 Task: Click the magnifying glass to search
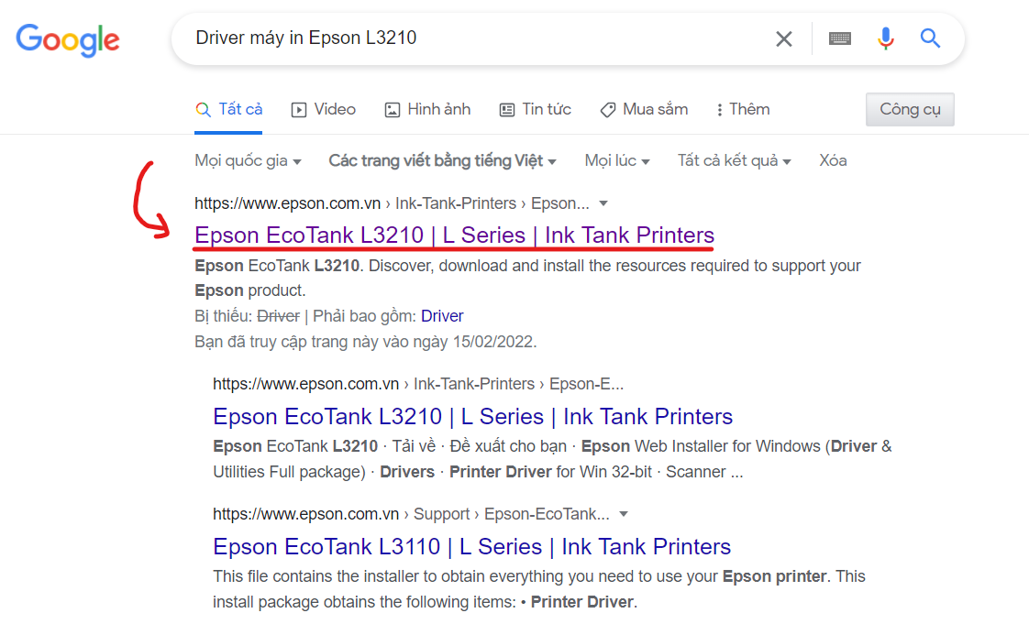click(x=930, y=38)
